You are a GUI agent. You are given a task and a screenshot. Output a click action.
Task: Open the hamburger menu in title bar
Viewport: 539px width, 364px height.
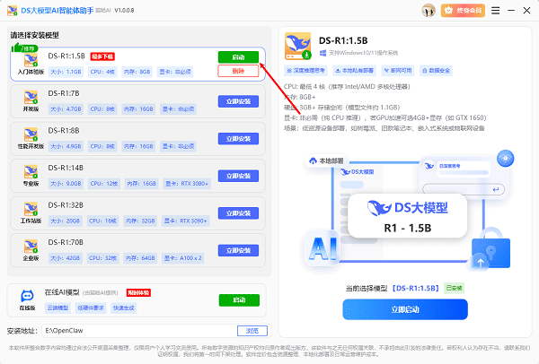[x=495, y=11]
